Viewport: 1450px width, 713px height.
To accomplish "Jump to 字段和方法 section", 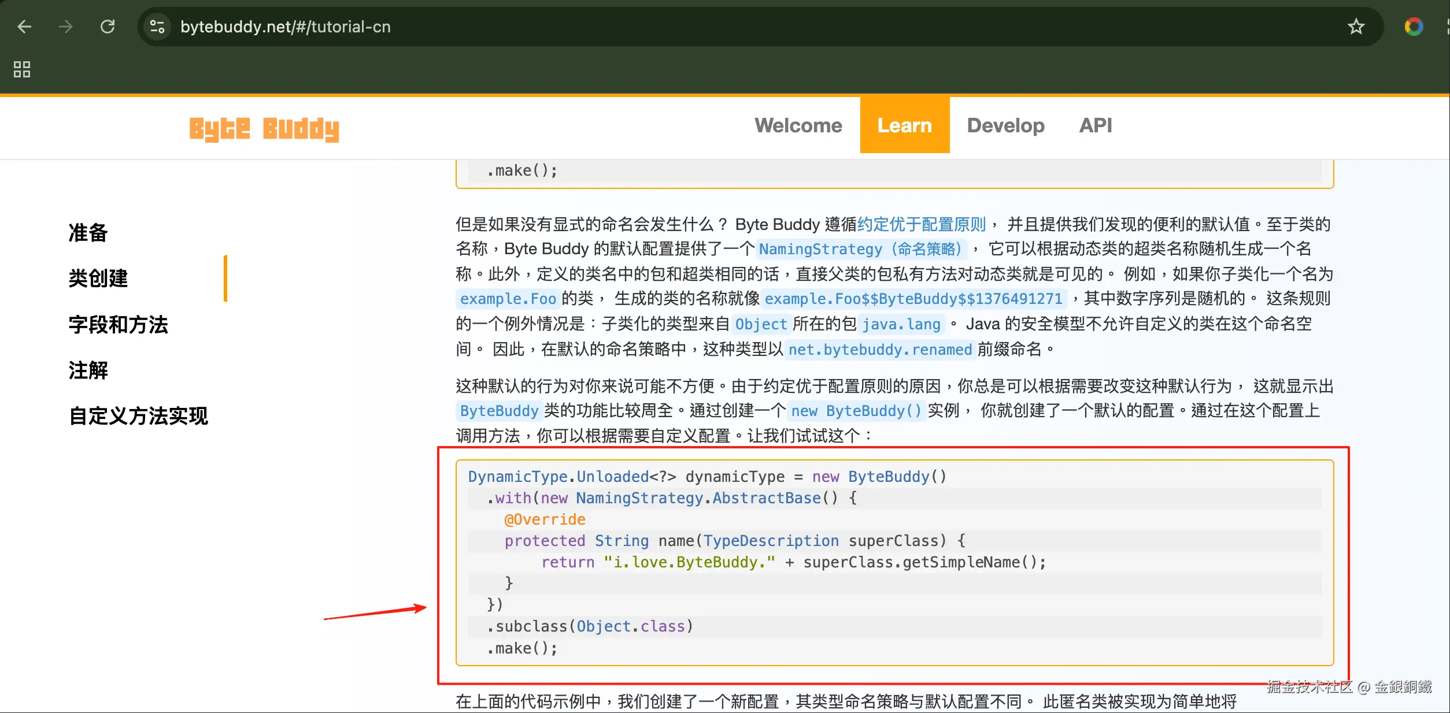I will 119,325.
